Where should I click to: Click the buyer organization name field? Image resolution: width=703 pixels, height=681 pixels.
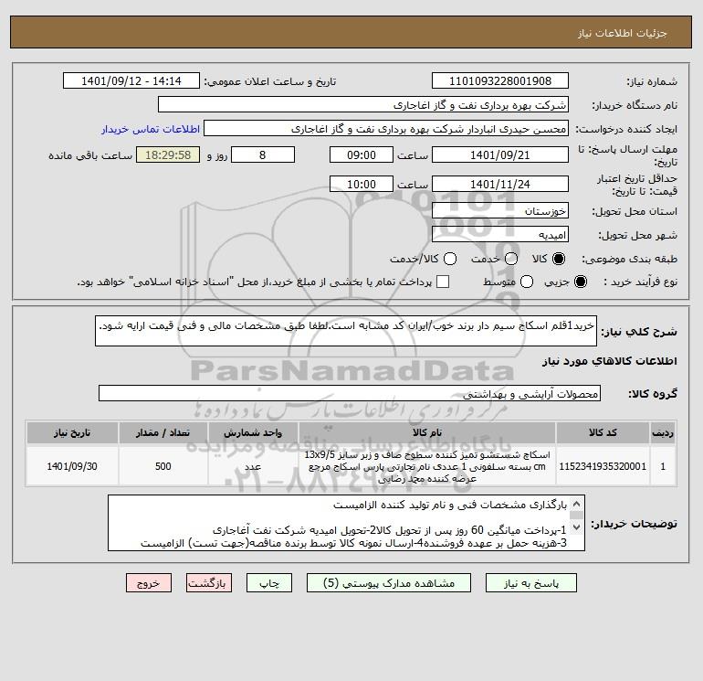[363, 104]
